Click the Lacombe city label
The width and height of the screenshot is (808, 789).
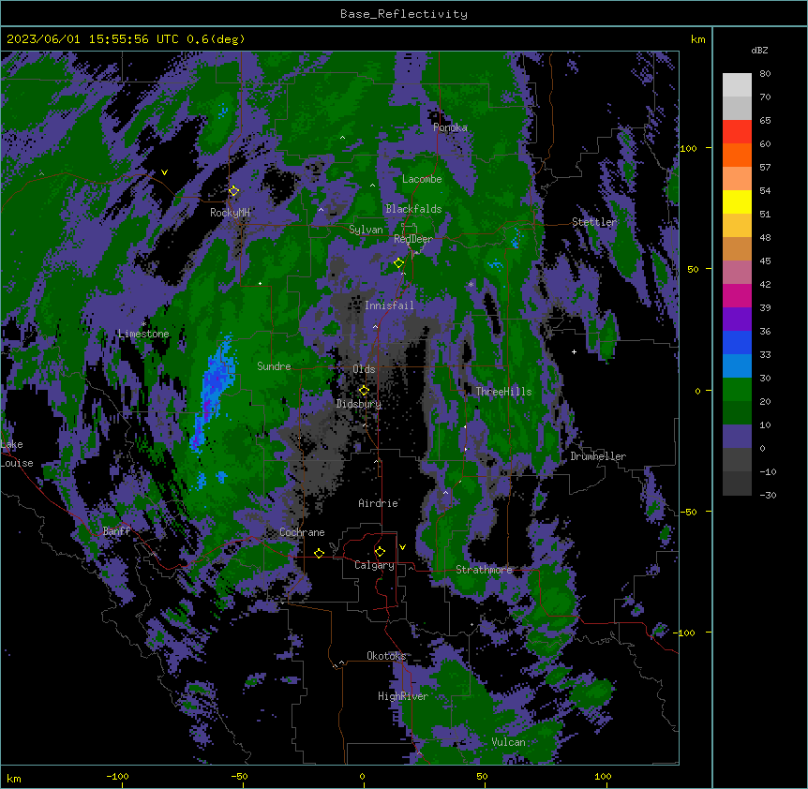point(422,179)
